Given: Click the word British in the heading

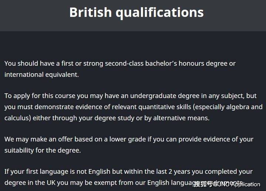Looking at the screenshot, I should [91, 12].
